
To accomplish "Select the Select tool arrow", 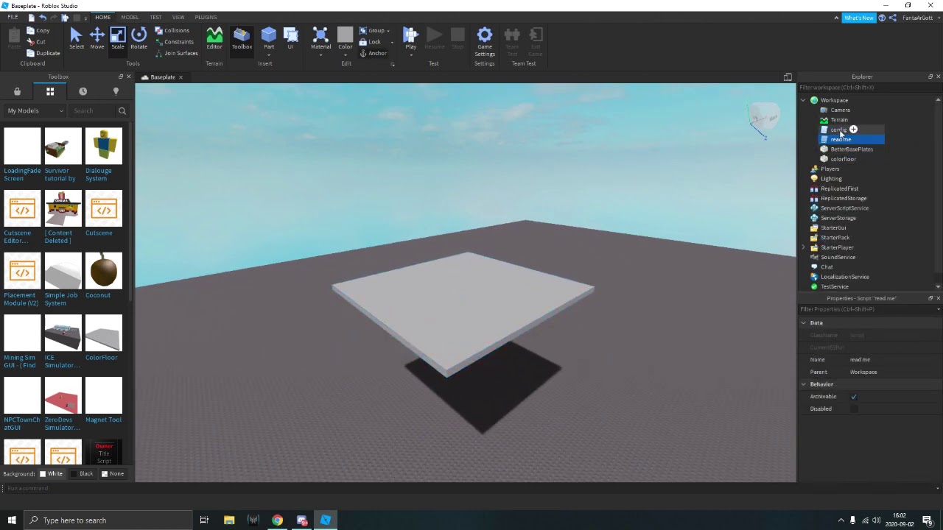I will click(76, 38).
